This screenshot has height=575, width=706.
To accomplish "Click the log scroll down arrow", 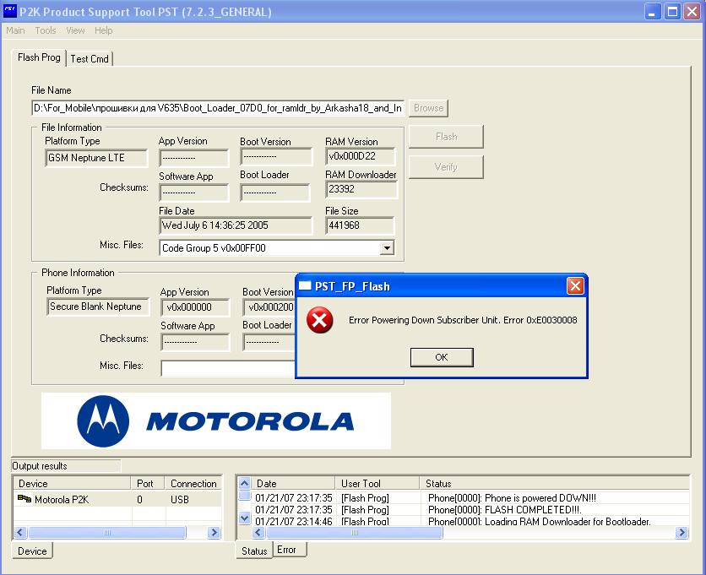I will 244,518.
